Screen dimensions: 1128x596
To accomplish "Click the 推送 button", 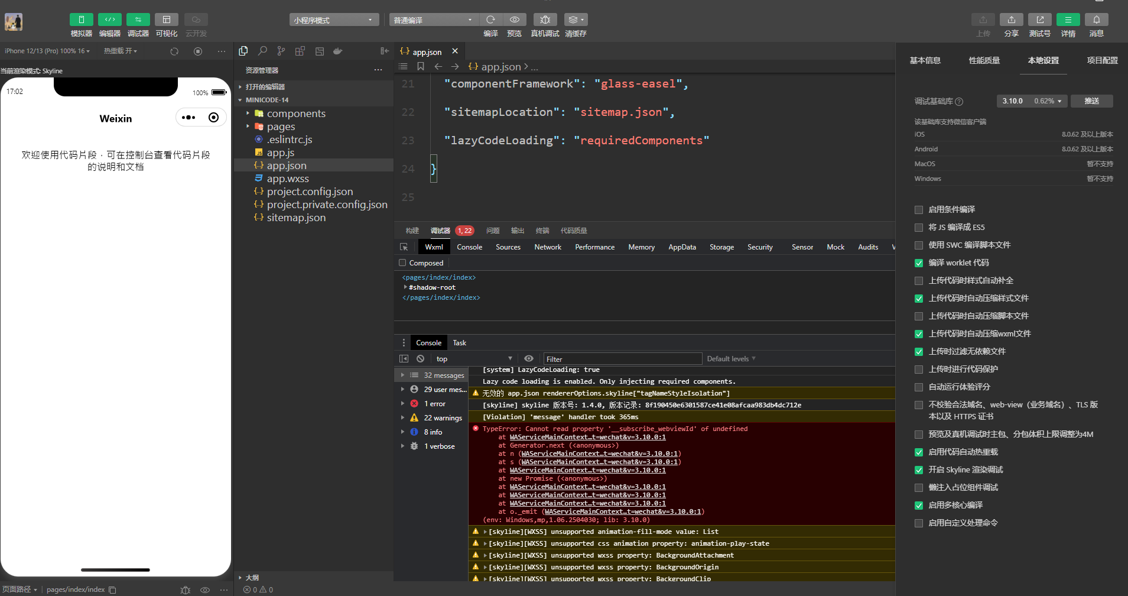I will point(1091,101).
